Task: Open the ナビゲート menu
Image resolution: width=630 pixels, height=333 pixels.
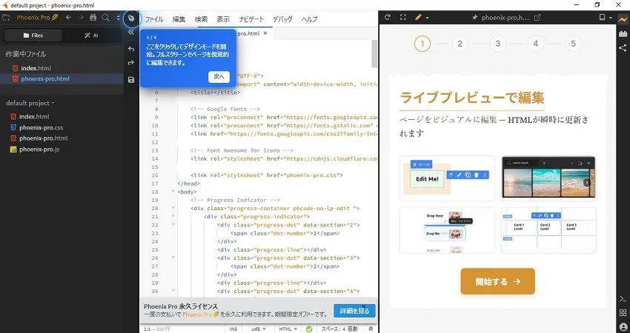Action: [x=251, y=18]
